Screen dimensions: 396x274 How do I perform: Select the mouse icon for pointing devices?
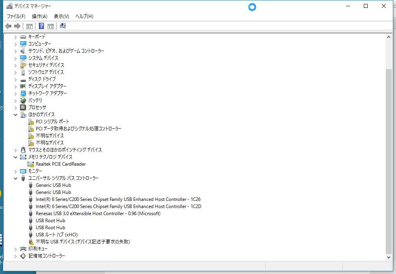point(23,150)
